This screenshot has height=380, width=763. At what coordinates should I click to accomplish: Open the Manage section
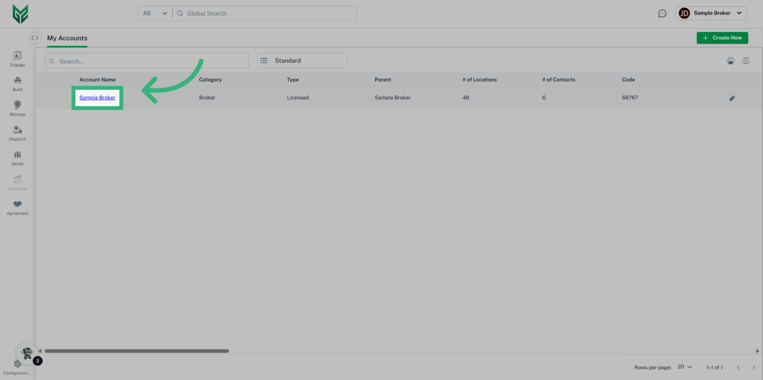(17, 108)
